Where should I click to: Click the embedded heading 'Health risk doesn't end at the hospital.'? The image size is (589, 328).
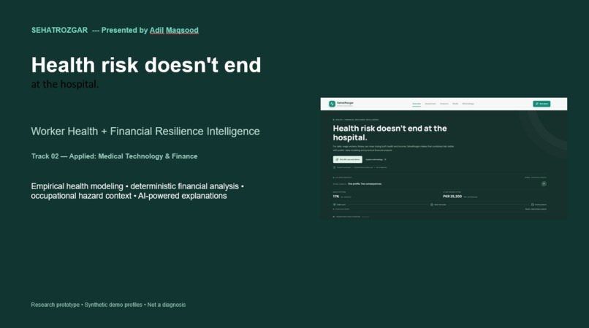[x=389, y=133]
